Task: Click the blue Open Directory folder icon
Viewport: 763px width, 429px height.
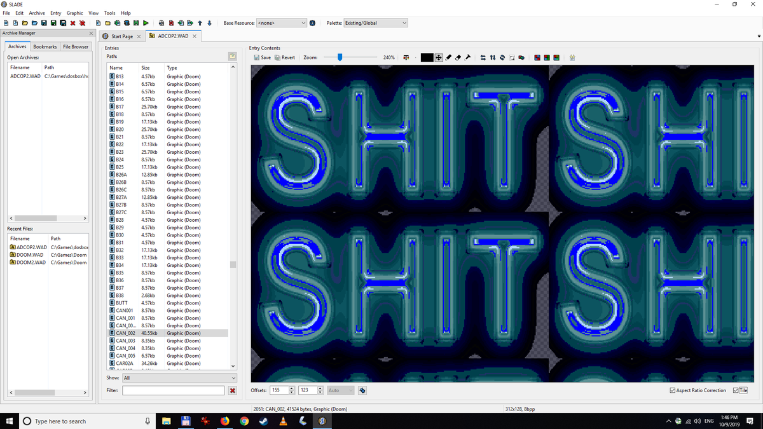Action: (x=35, y=23)
